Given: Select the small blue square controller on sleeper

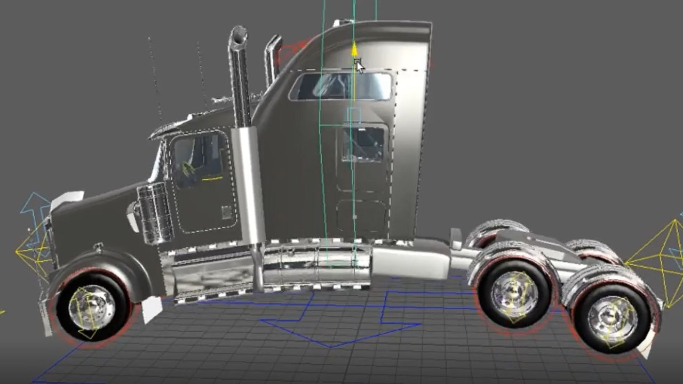Looking at the screenshot, I should click(354, 115).
